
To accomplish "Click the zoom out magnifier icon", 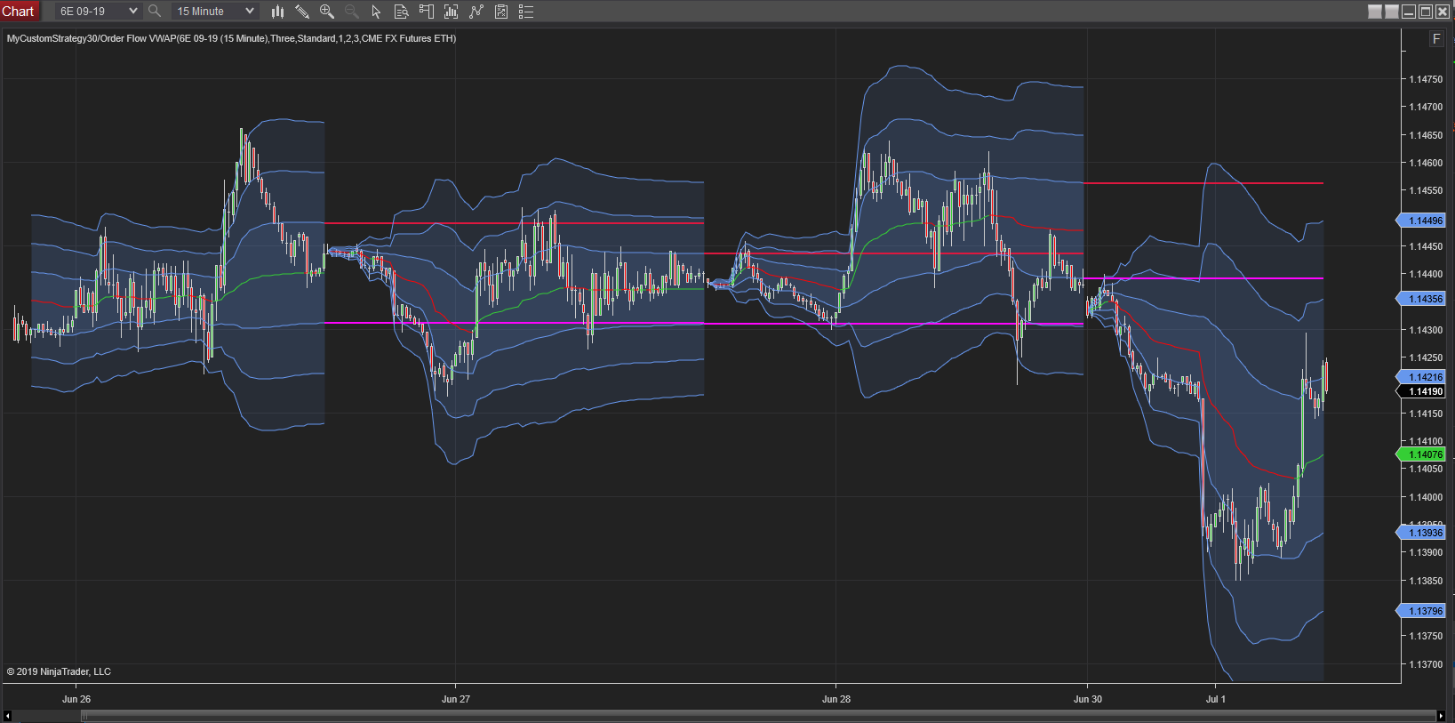I will pos(352,12).
